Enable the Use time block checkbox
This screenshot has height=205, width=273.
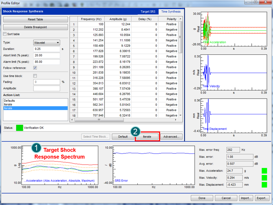coord(35,76)
